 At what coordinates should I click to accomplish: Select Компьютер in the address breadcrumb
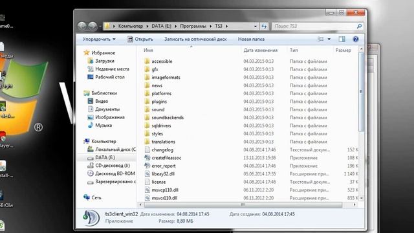(x=131, y=26)
